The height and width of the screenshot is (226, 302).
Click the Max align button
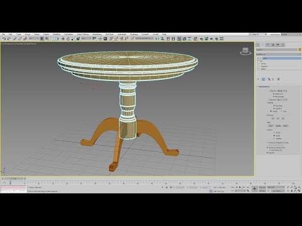tap(286, 126)
